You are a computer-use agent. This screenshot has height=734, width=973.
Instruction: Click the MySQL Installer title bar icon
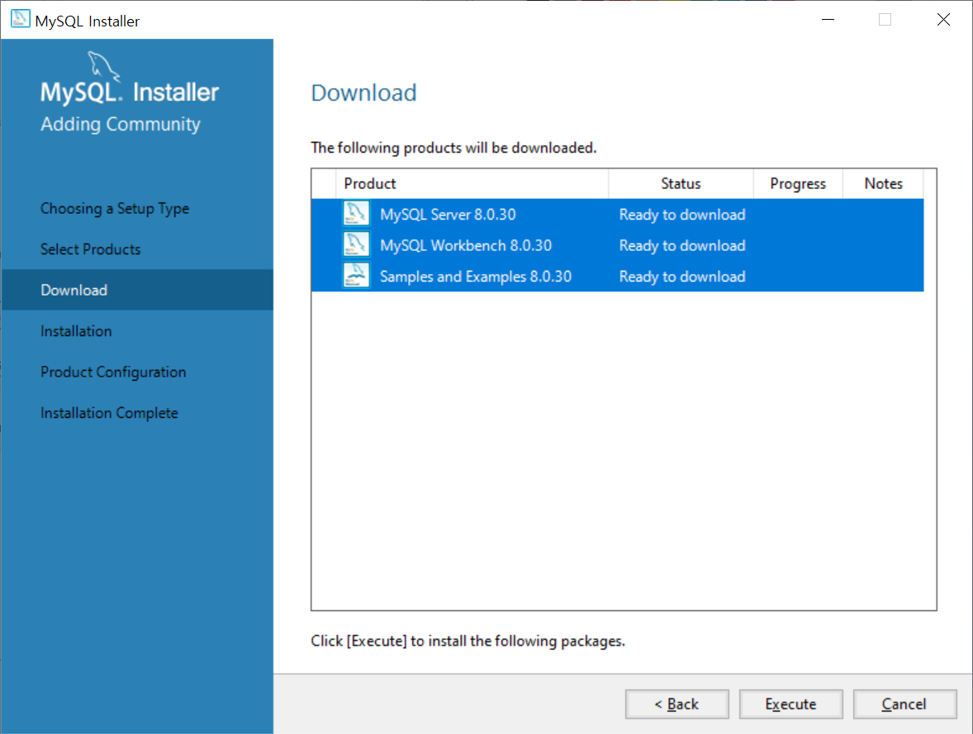[x=21, y=19]
